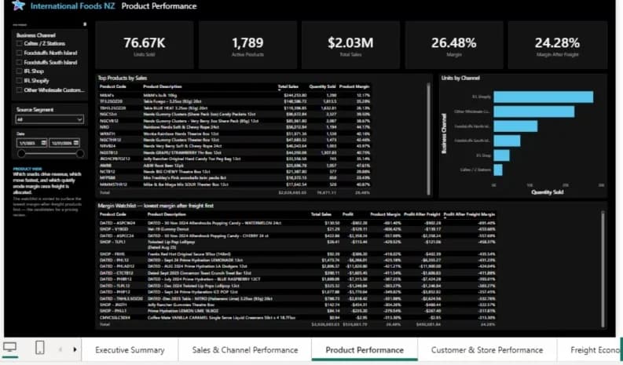Image resolution: width=623 pixels, height=365 pixels.
Task: Sort Top Products by Product Description header
Action: click(163, 86)
